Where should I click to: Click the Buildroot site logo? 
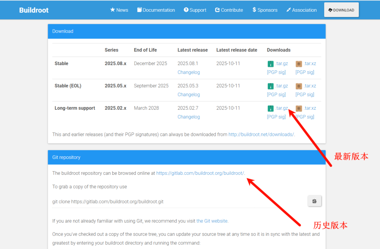(34, 10)
